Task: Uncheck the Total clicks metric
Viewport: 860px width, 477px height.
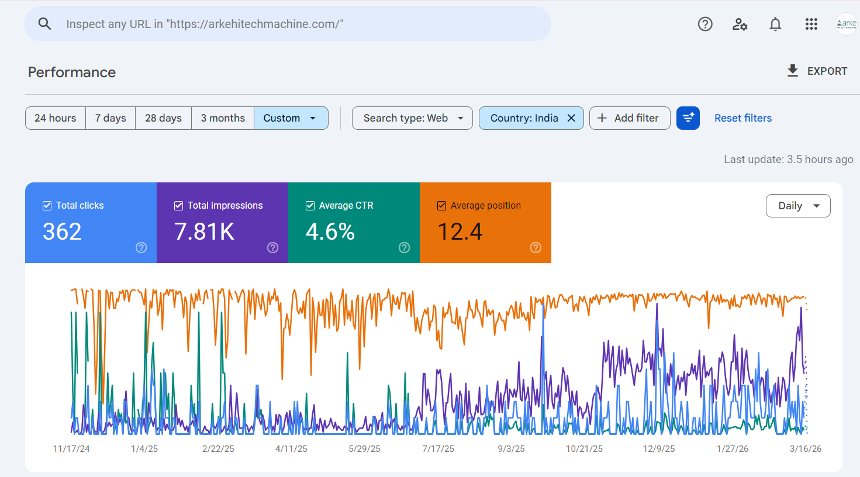Action: click(x=47, y=205)
